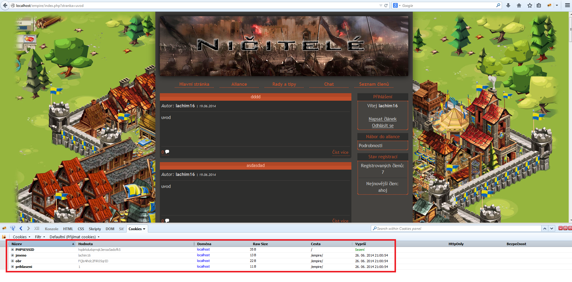Sort cookies by Název column
Image resolution: width=572 pixels, height=282 pixels.
coord(42,244)
